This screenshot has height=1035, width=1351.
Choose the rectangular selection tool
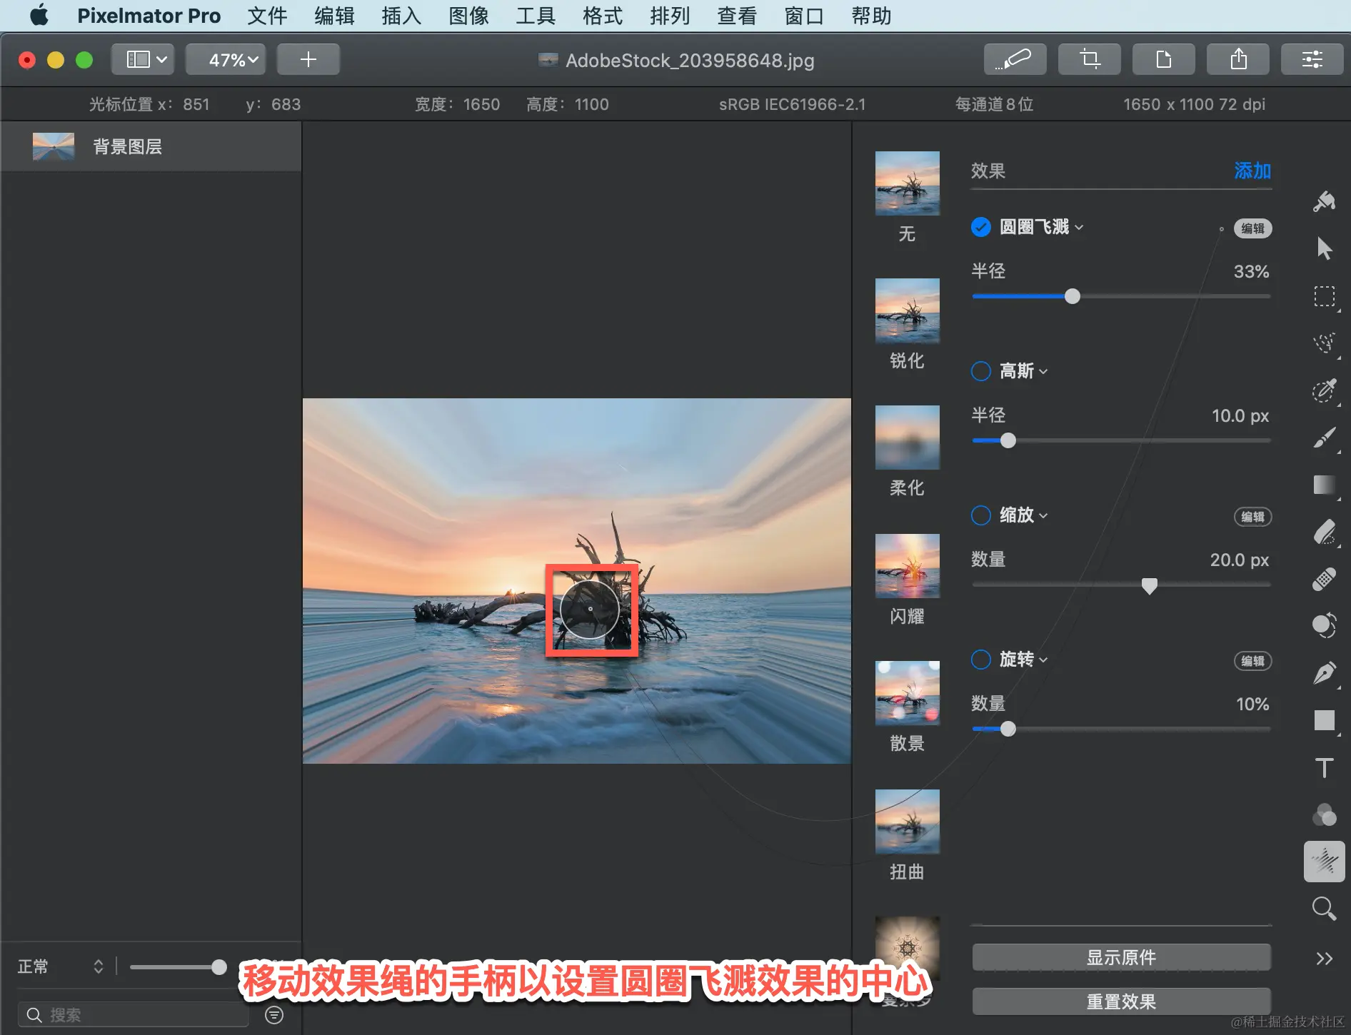1325,296
